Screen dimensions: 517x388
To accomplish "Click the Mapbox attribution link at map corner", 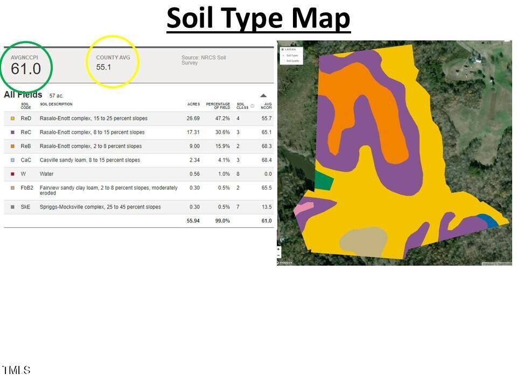I will 495,264.
